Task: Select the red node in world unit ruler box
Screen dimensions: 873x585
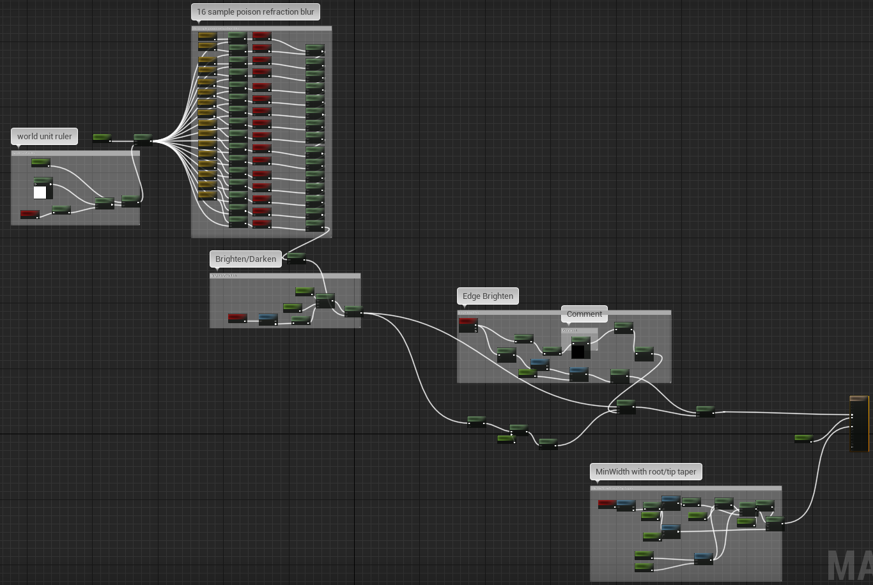Action: 29,214
